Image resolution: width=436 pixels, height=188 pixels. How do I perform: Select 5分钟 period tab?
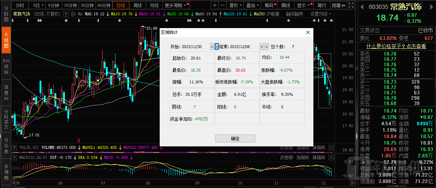pos(53,5)
